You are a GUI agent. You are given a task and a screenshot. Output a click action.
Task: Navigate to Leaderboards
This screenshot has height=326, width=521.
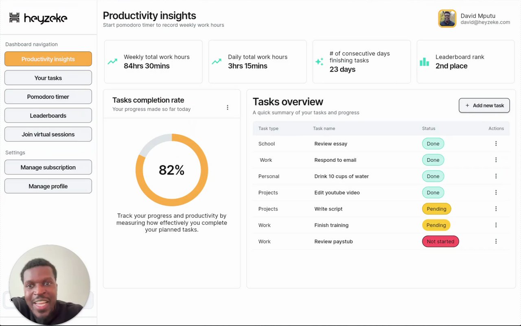pos(48,115)
